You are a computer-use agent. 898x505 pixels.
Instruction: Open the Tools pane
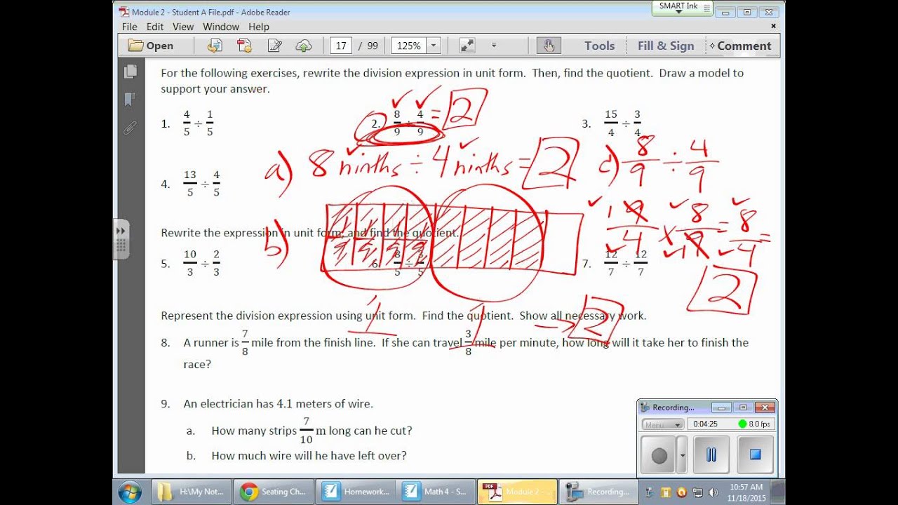tap(599, 46)
